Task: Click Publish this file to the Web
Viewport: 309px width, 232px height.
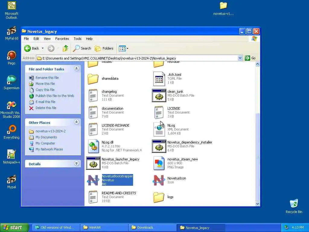Action: click(x=55, y=96)
